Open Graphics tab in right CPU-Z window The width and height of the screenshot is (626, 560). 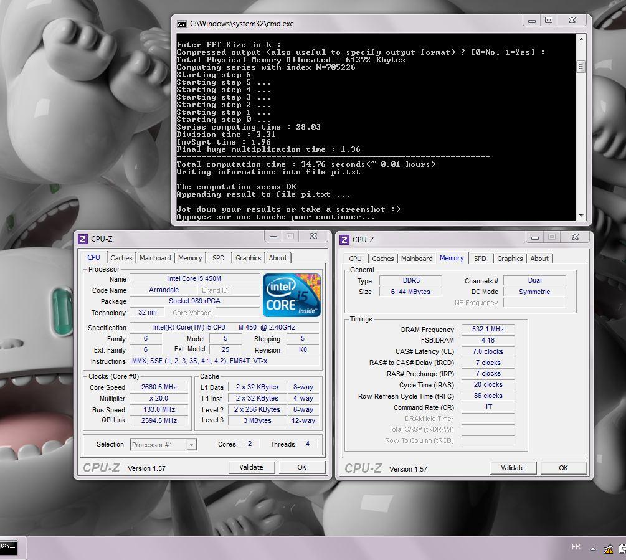[x=510, y=259]
